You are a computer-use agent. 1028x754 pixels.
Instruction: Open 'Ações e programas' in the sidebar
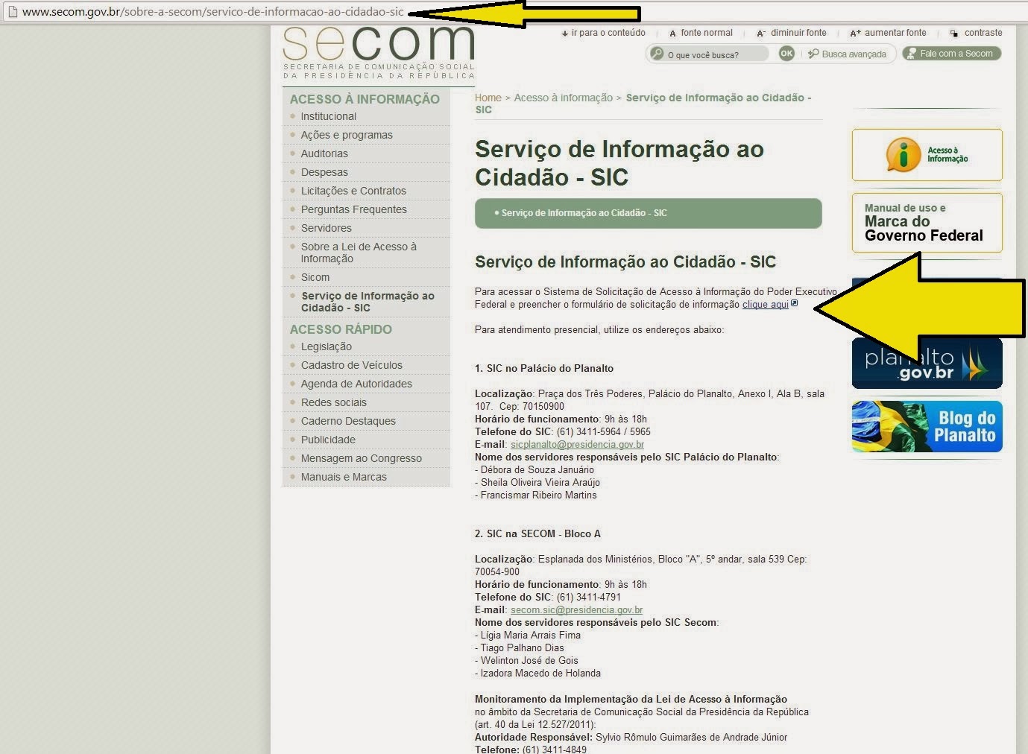pyautogui.click(x=347, y=135)
